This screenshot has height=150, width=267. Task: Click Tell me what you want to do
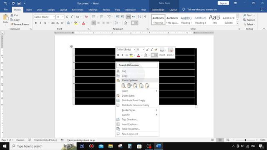pyautogui.click(x=202, y=10)
